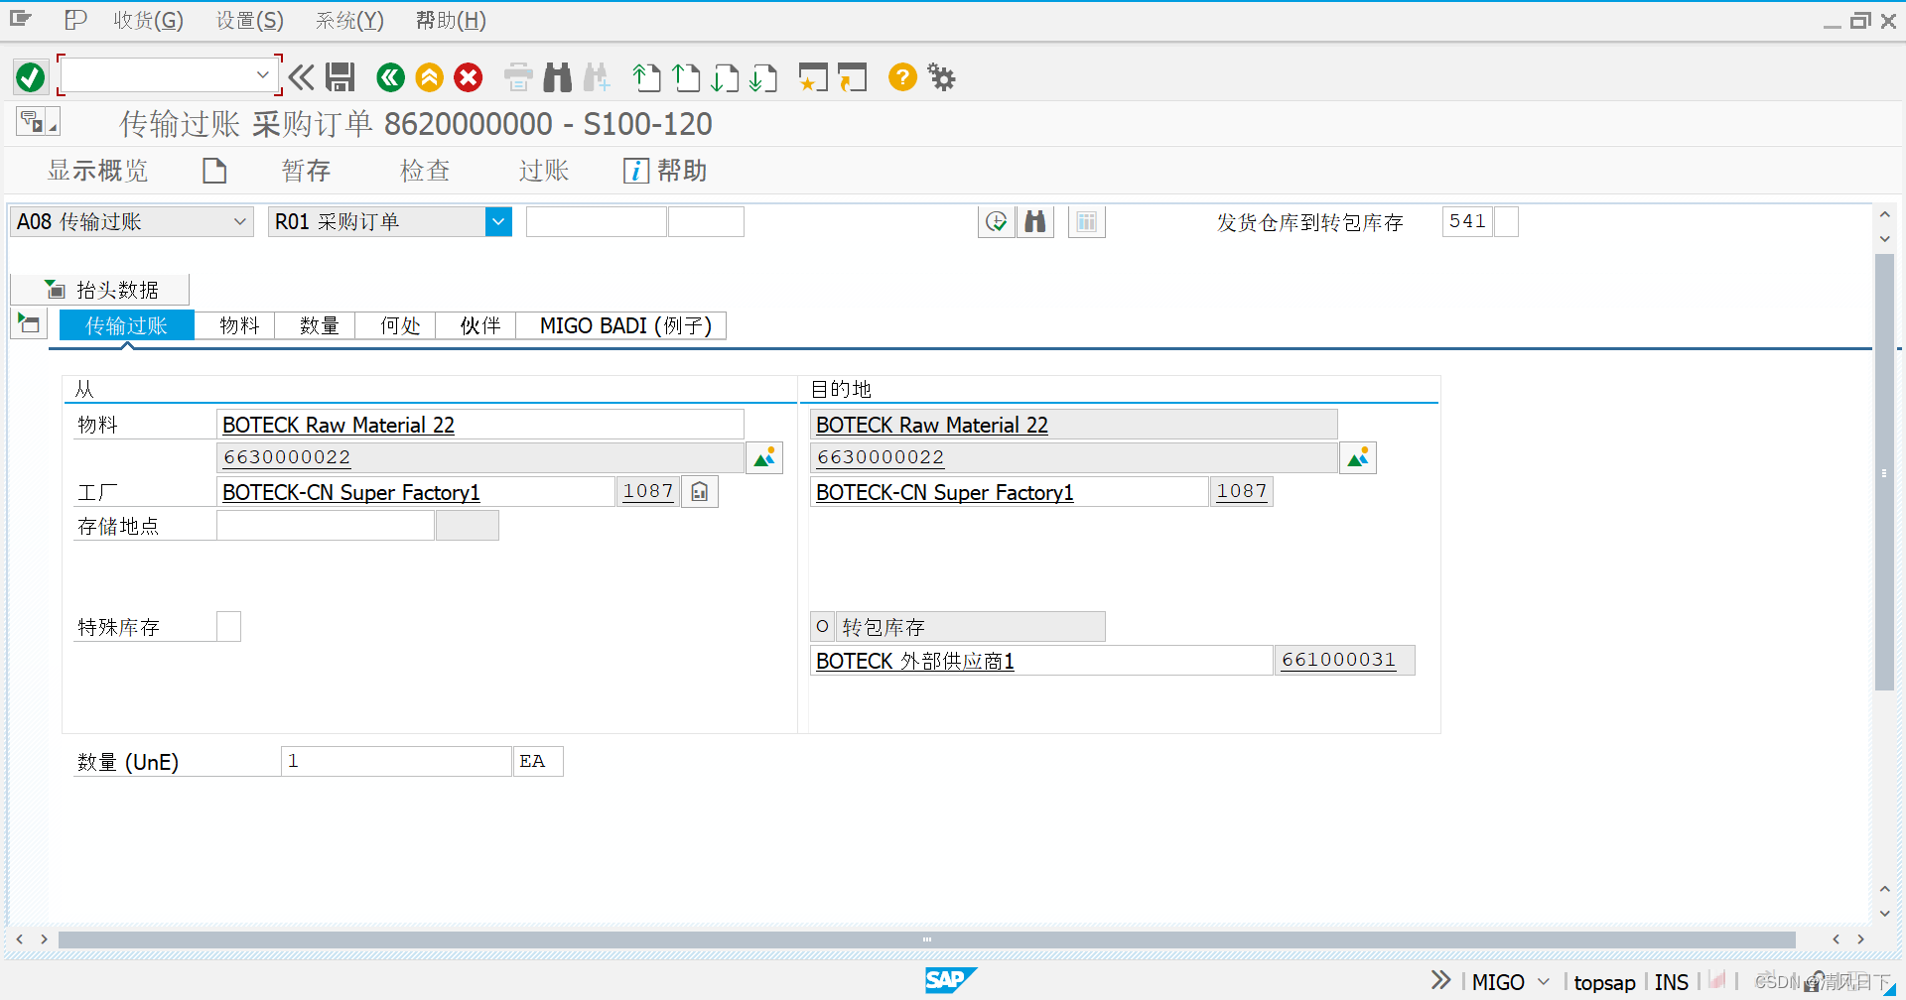The image size is (1906, 1000).
Task: Click scroll right arrow on horizontal scrollbar
Action: point(1860,938)
